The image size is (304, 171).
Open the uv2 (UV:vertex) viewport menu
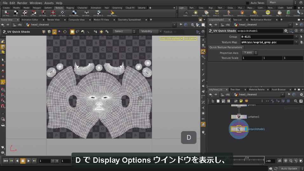[172, 38]
